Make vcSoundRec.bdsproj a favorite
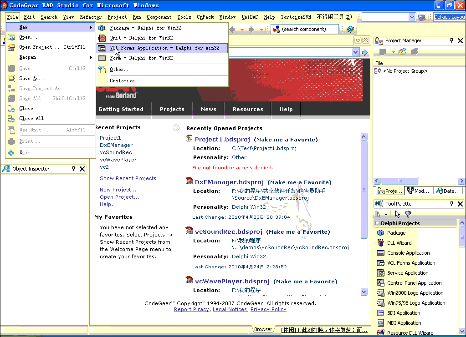The height and width of the screenshot is (337, 466). tap(298, 232)
